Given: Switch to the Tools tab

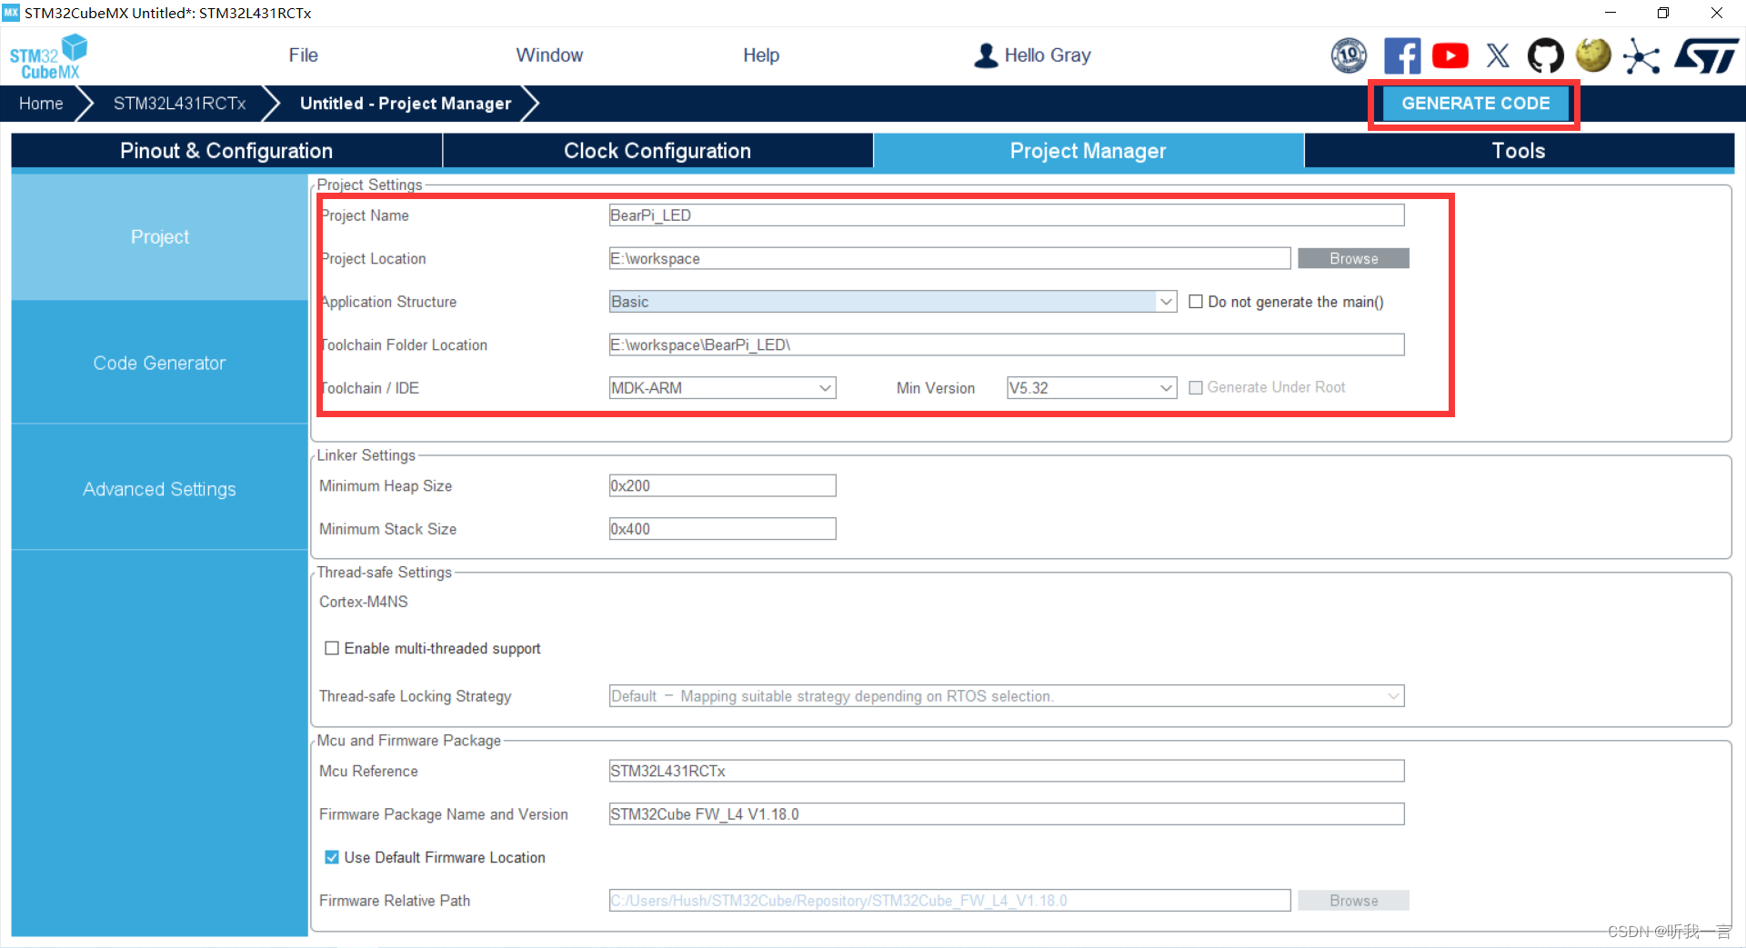Looking at the screenshot, I should (1519, 151).
